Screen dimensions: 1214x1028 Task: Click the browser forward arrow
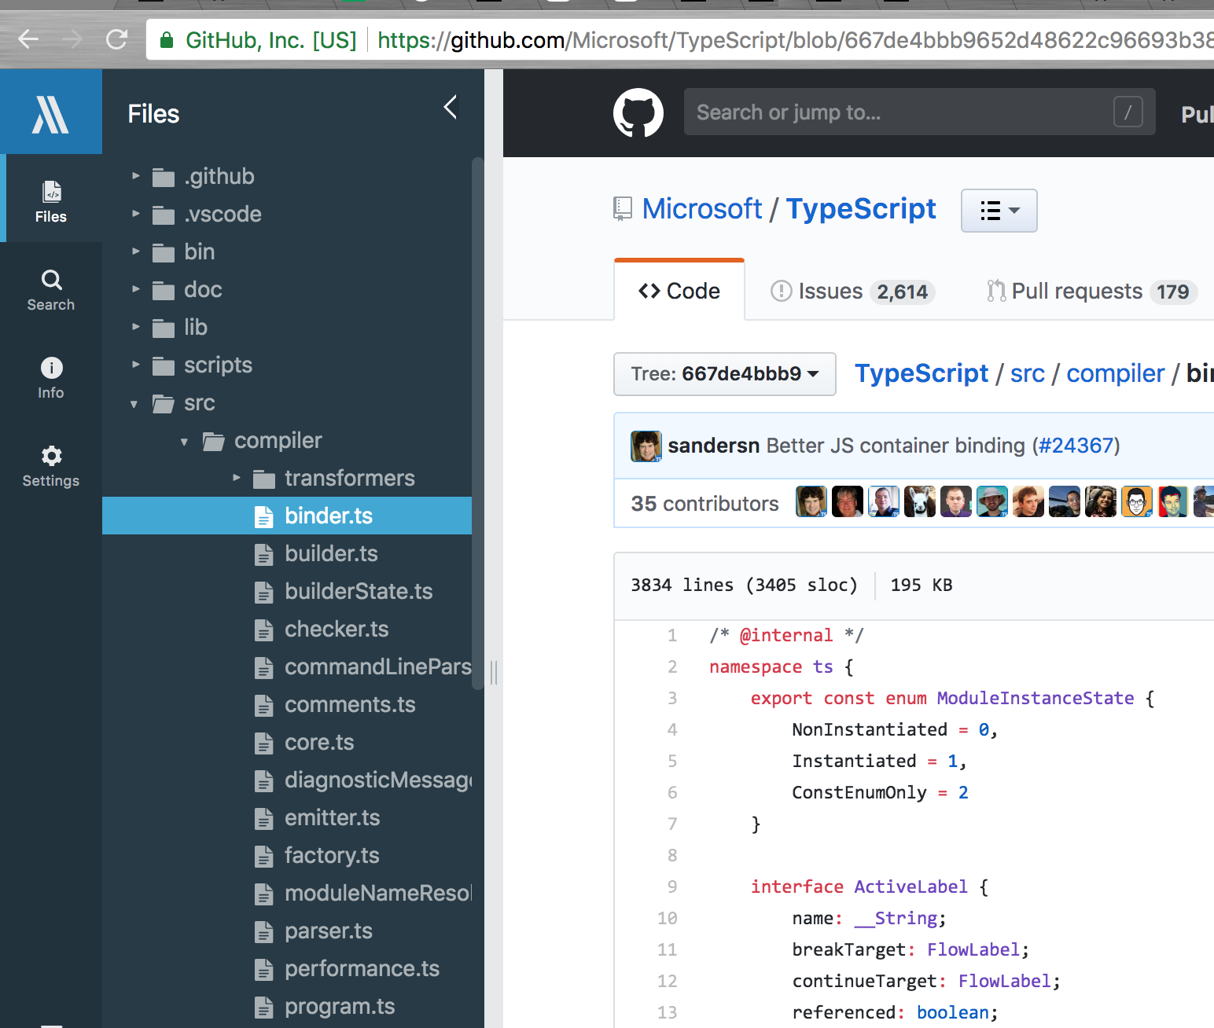72,39
